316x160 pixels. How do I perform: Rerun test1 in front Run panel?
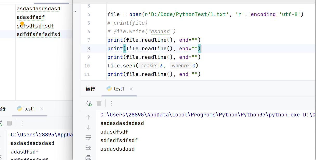pyautogui.click(x=89, y=103)
